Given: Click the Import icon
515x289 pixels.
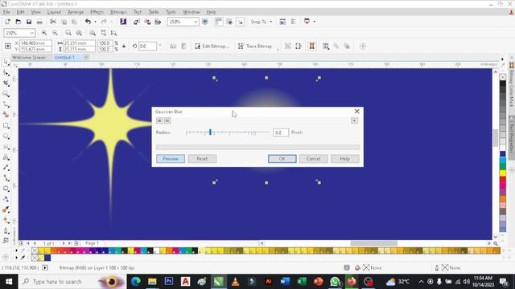Looking at the screenshot, I should click(137, 22).
